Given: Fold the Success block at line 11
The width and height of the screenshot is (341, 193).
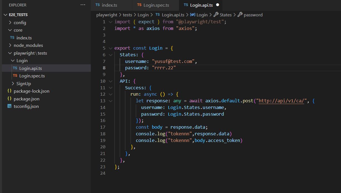Looking at the screenshot, I should point(111,88).
